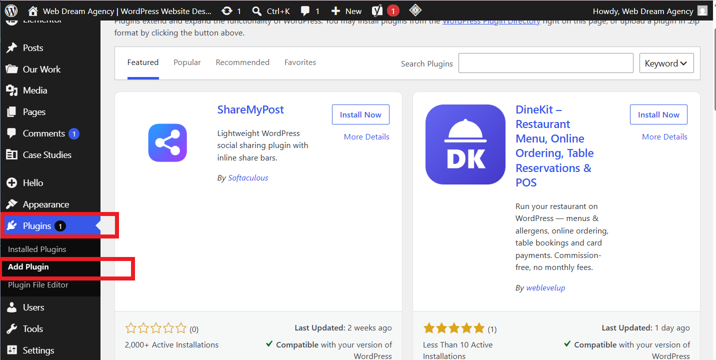Click the DineKit DK plugin icon
The height and width of the screenshot is (360, 716).
click(465, 144)
